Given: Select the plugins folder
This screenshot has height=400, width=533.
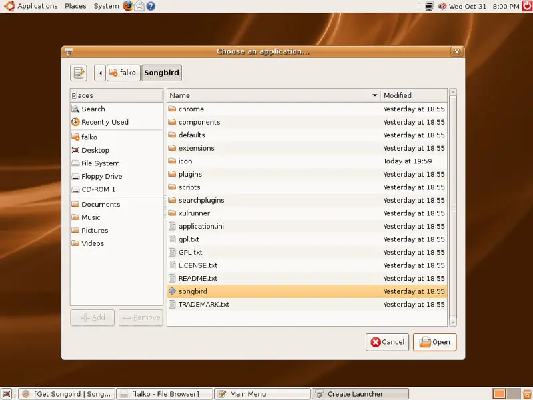Looking at the screenshot, I should [x=307, y=174].
